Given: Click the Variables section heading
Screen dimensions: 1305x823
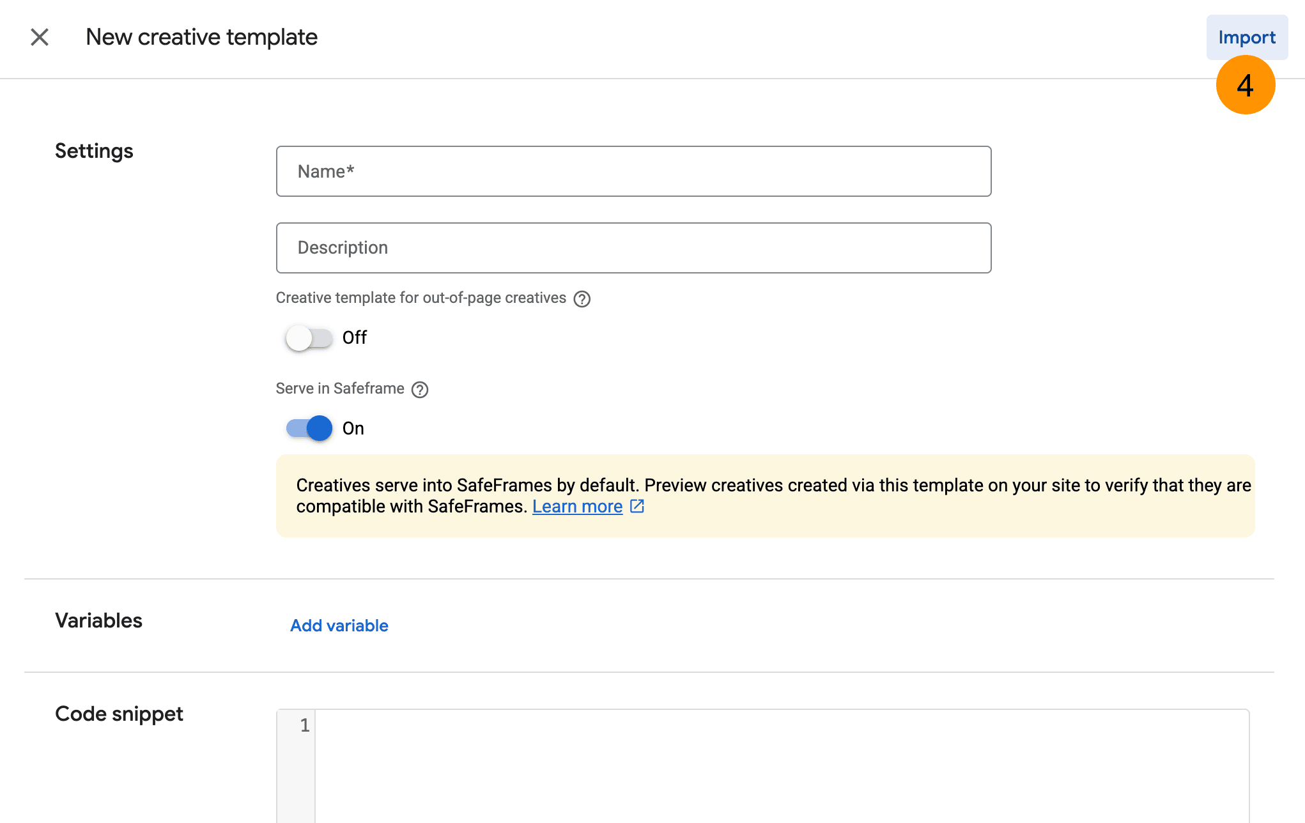Looking at the screenshot, I should tap(98, 620).
